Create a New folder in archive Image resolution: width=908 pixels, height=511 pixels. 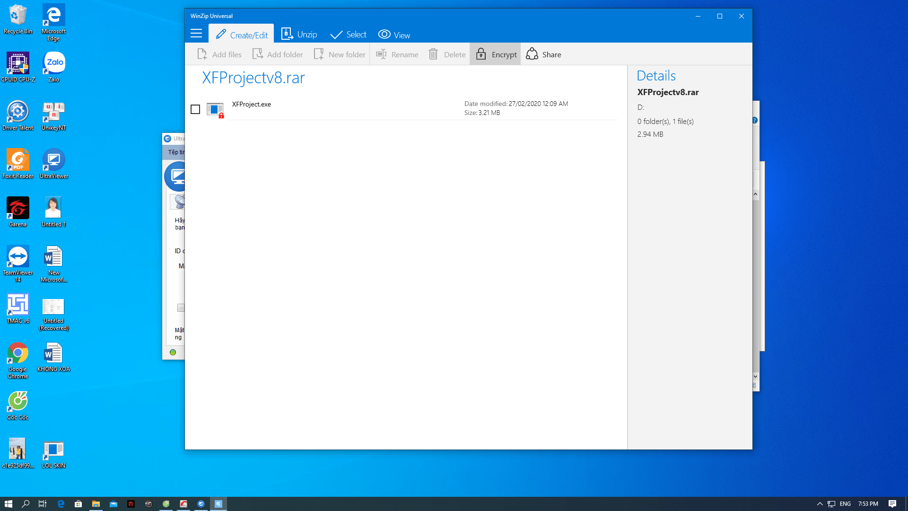coord(340,54)
